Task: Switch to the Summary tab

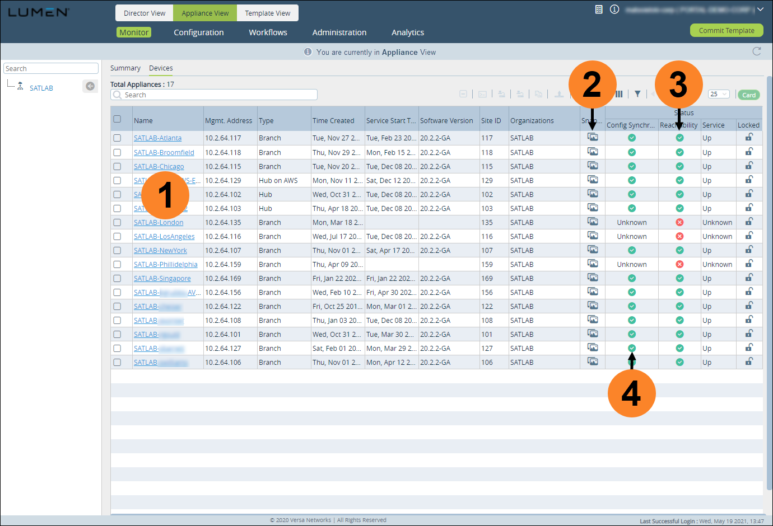Action: click(x=125, y=68)
